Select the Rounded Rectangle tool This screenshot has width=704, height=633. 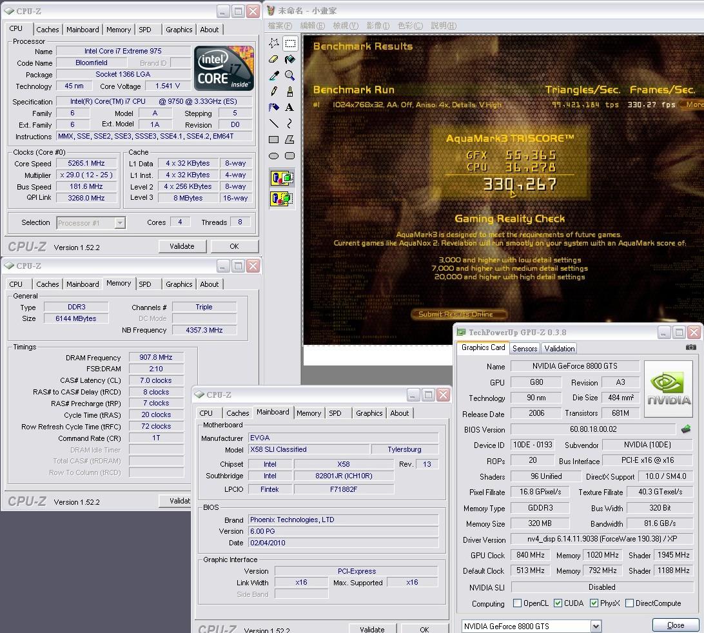(290, 156)
